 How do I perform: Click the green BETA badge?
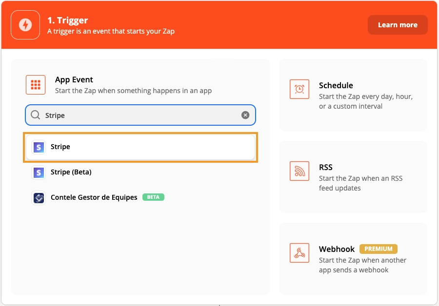pyautogui.click(x=153, y=197)
